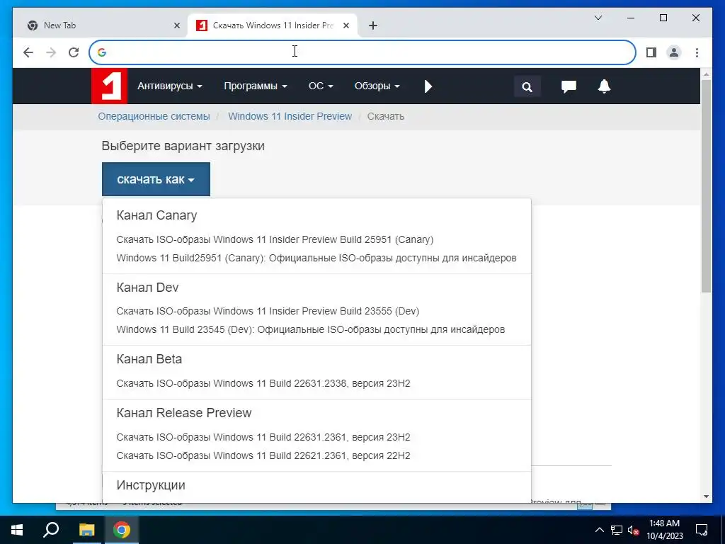Image resolution: width=725 pixels, height=544 pixels.
Task: Click the Инструкции heading
Action: (x=151, y=485)
